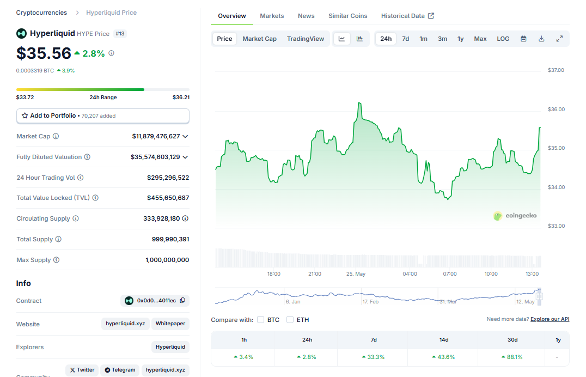
Task: Download chart data icon
Action: (x=541, y=39)
